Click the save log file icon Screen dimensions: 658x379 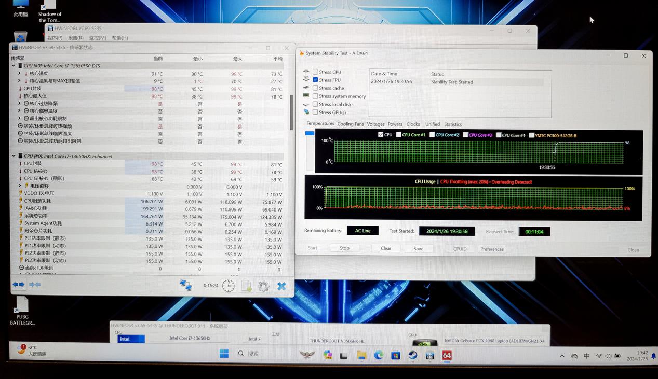247,286
